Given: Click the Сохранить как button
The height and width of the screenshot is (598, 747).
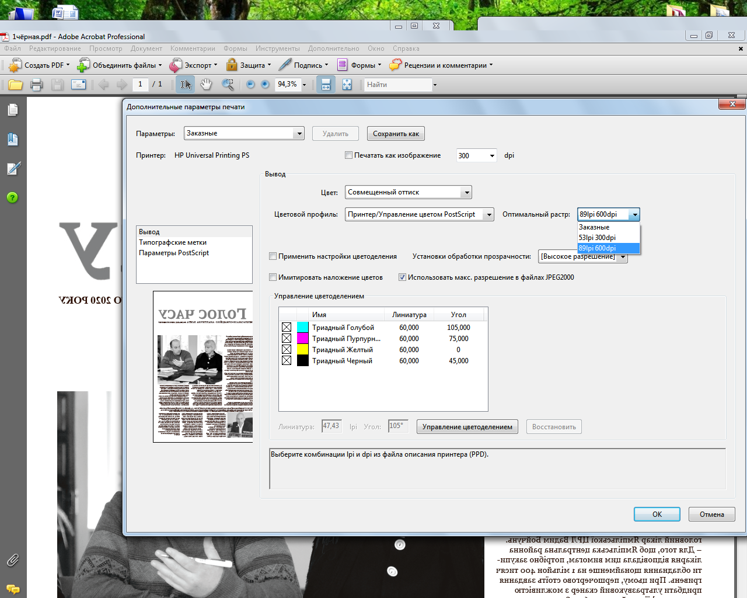Looking at the screenshot, I should (x=396, y=134).
